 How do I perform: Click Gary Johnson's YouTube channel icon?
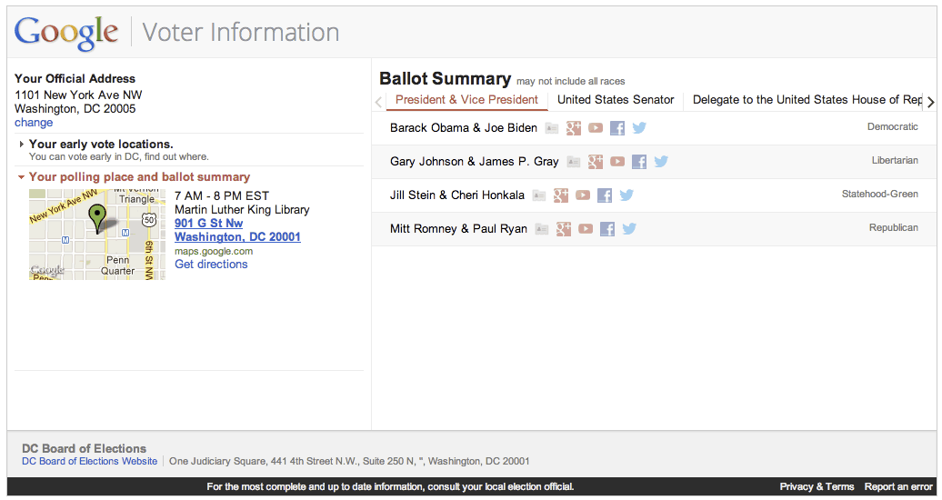617,162
